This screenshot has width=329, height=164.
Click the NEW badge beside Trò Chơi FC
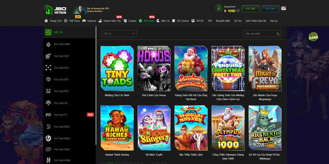(90, 115)
